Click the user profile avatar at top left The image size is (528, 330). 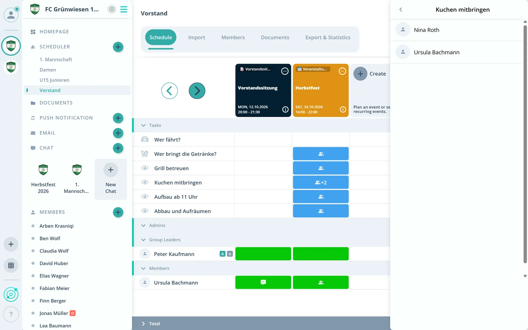tap(11, 15)
